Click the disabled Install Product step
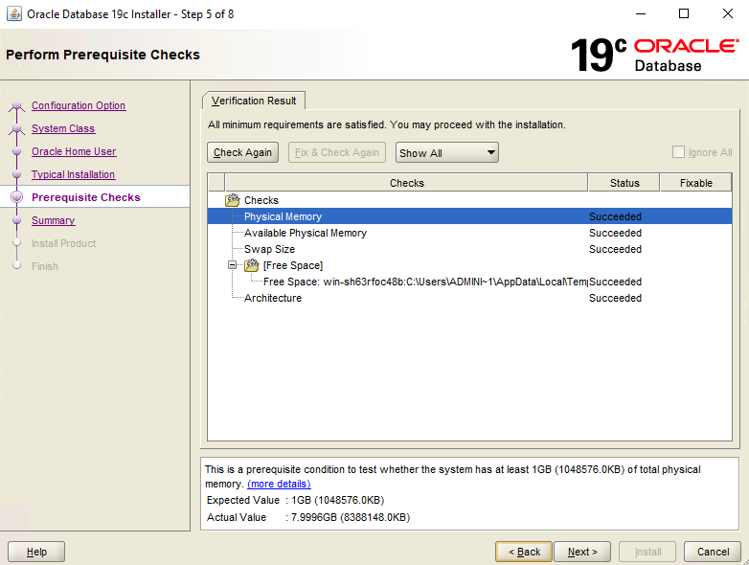Screen dimensions: 749x565 click(x=63, y=243)
